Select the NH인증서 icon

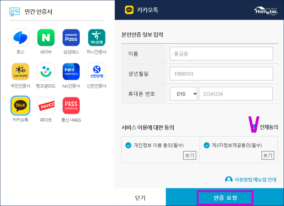tap(71, 71)
